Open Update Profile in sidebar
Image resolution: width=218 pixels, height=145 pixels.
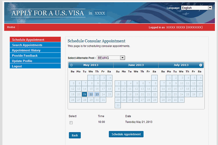point(35,61)
